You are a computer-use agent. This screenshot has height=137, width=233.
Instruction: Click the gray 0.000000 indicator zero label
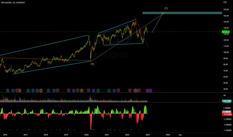pyautogui.click(x=227, y=112)
